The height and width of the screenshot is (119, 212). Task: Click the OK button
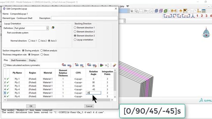click(x=31, y=106)
